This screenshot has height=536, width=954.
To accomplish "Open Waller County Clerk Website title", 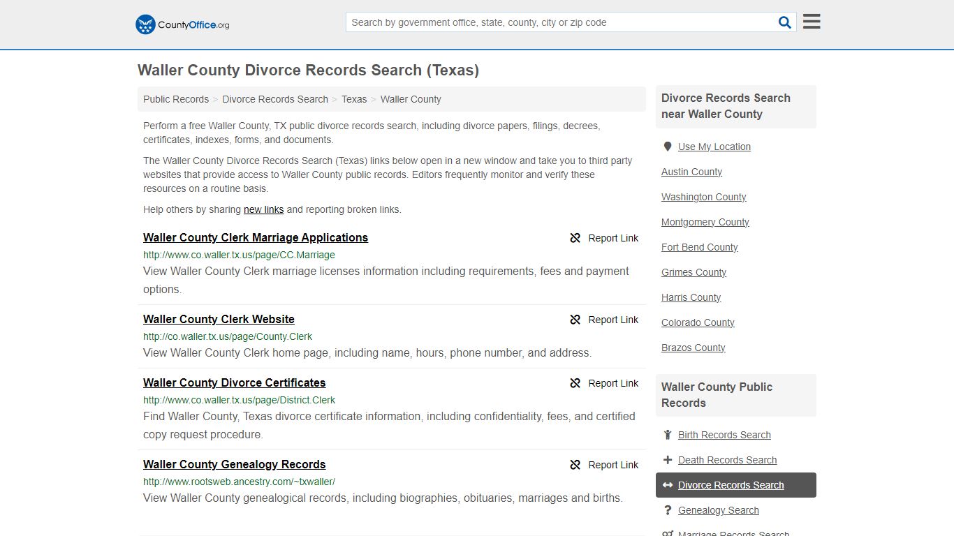I will coord(219,319).
